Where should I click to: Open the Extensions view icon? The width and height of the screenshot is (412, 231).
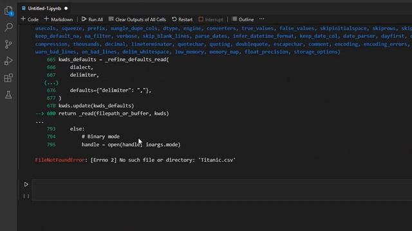tap(8, 78)
